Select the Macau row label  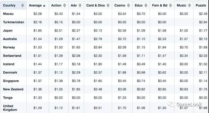tap(8, 14)
